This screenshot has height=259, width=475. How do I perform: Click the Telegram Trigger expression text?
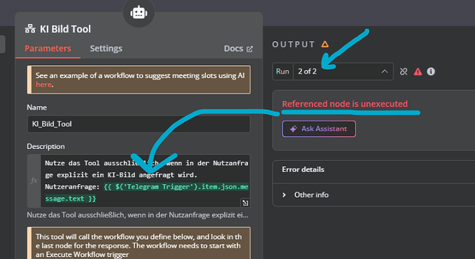coord(147,192)
